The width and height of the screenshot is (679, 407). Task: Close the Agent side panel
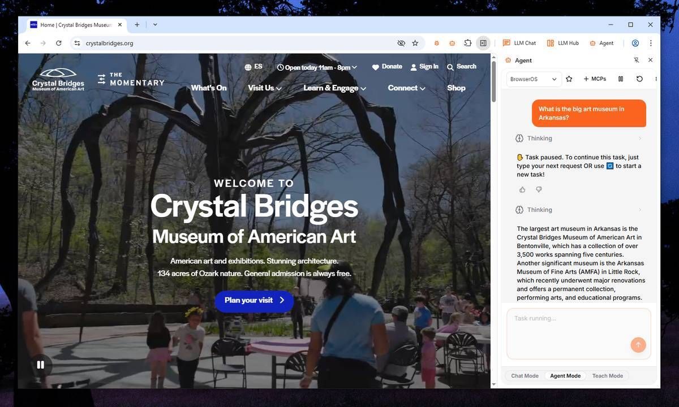pos(650,60)
